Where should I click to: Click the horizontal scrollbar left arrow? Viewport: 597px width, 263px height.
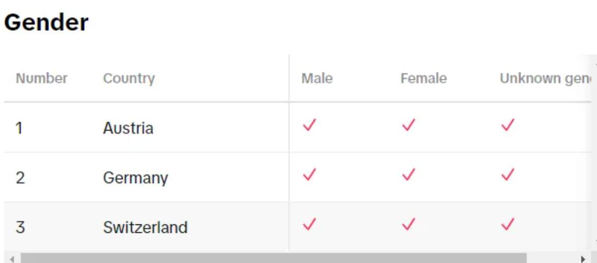(12, 259)
